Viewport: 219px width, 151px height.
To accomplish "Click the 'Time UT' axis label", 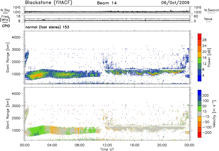I will pos(107,149).
